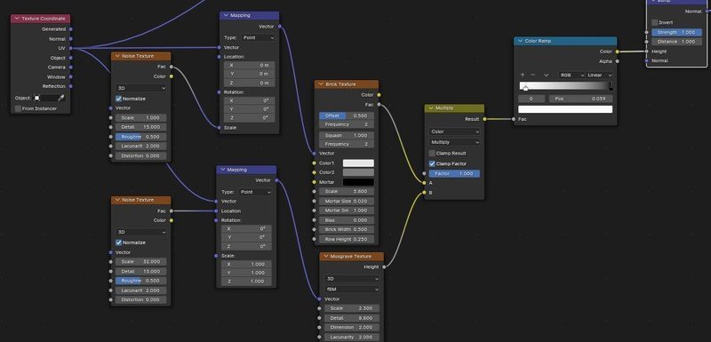
Task: Click the eyedropper in the Object field
Action: coord(60,98)
